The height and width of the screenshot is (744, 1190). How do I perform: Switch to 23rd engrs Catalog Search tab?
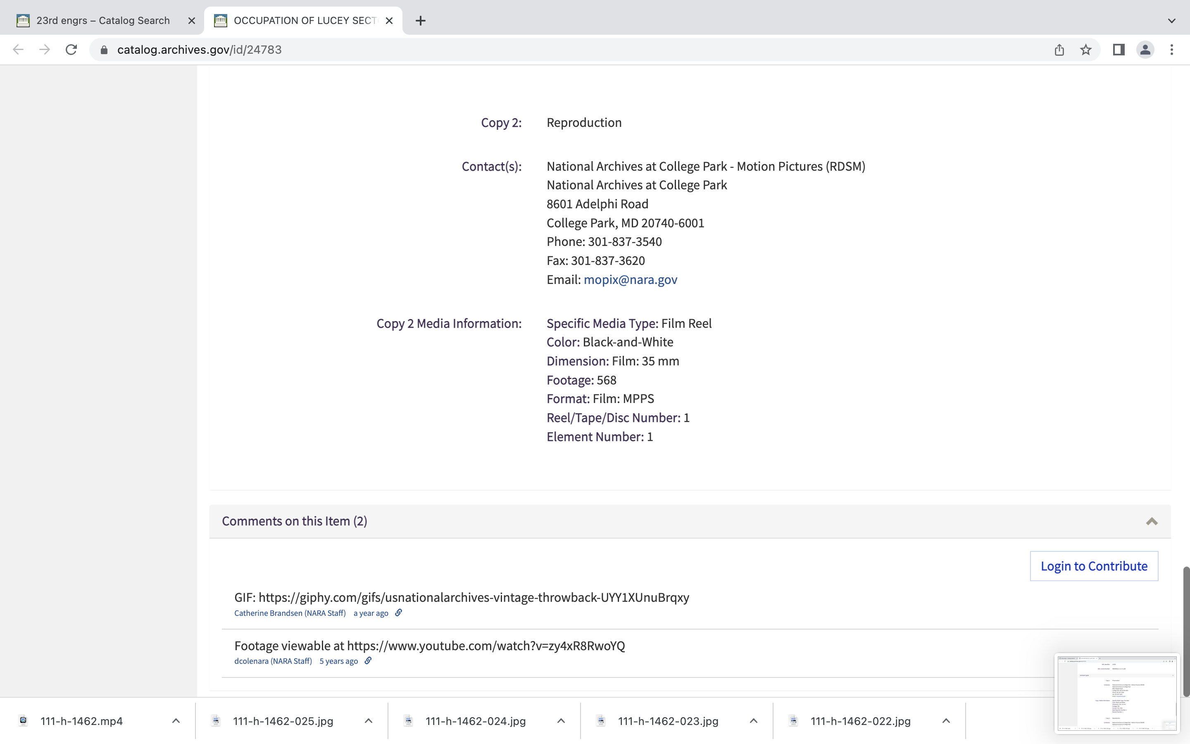point(102,21)
